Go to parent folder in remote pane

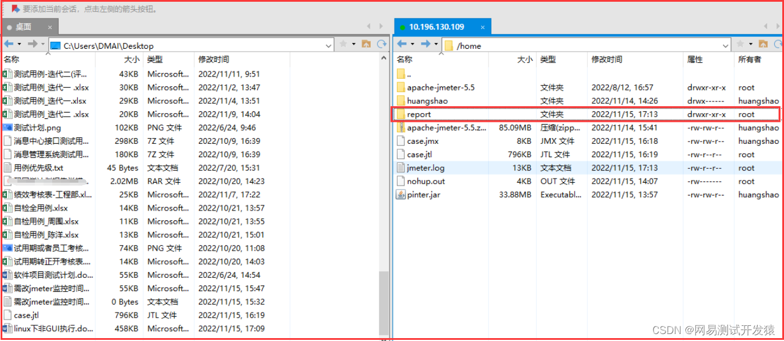coord(763,44)
